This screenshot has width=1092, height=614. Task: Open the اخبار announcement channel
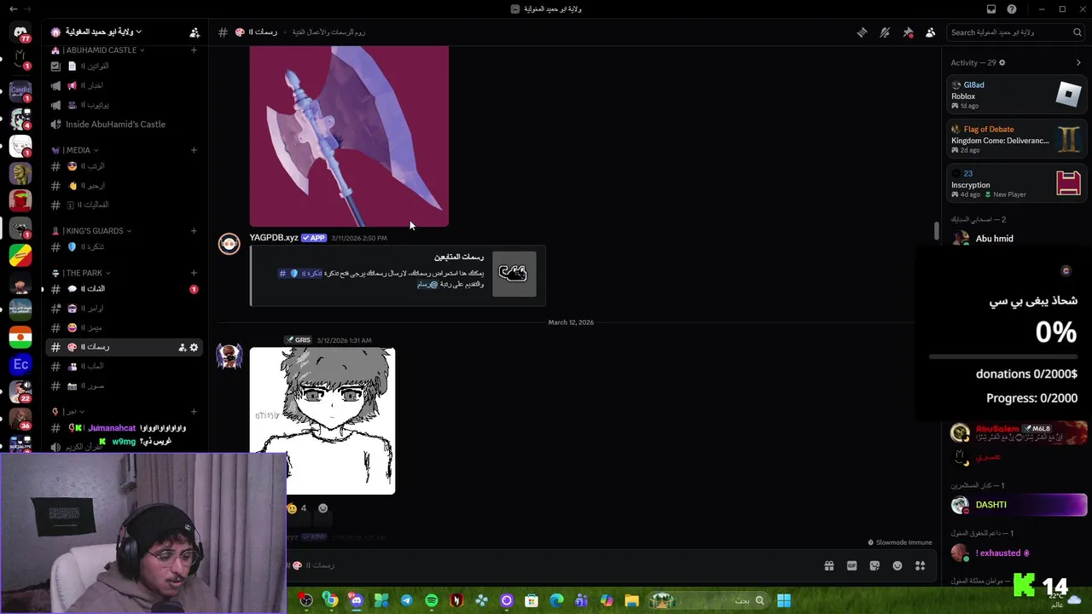124,85
